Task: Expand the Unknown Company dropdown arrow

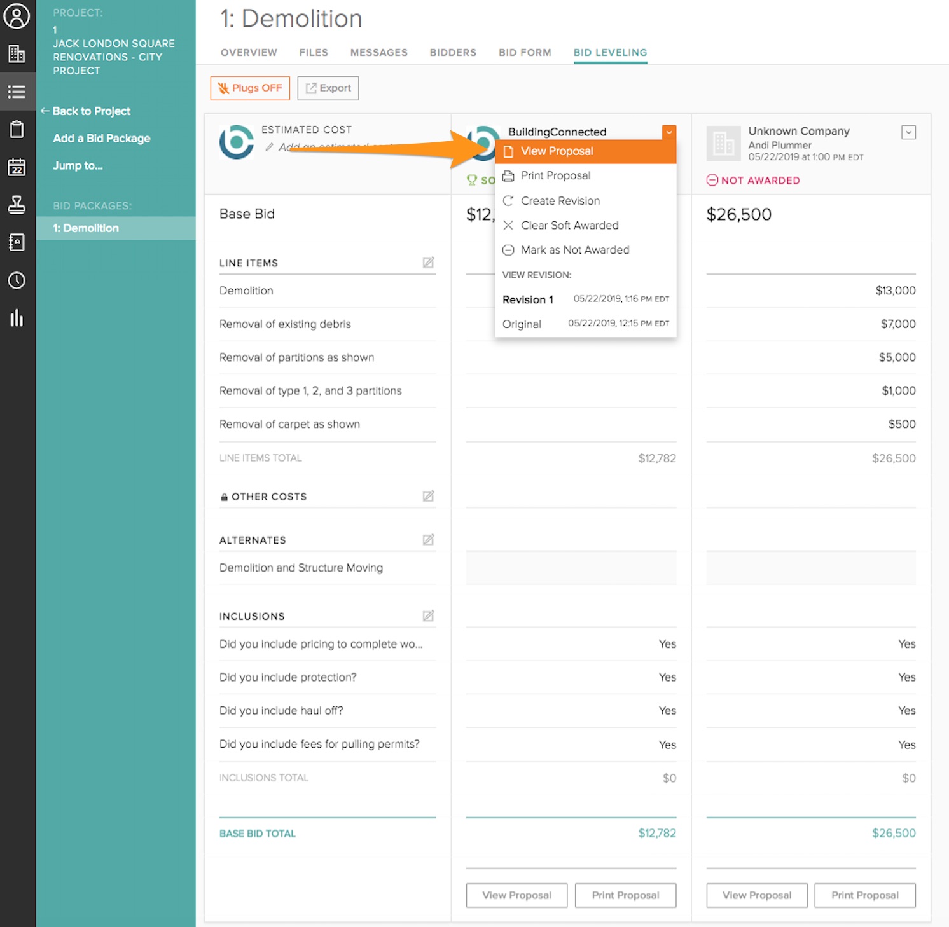Action: [908, 132]
